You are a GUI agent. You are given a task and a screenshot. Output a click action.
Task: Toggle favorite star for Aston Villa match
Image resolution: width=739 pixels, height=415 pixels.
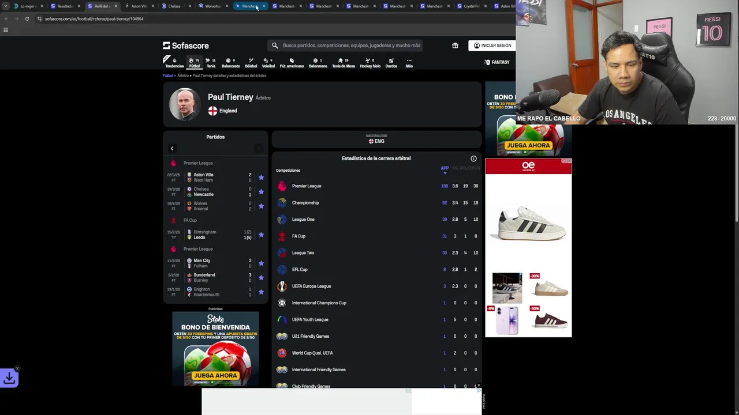click(261, 178)
